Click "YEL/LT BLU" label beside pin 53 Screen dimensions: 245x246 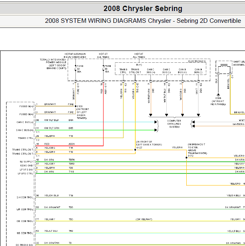(51, 231)
